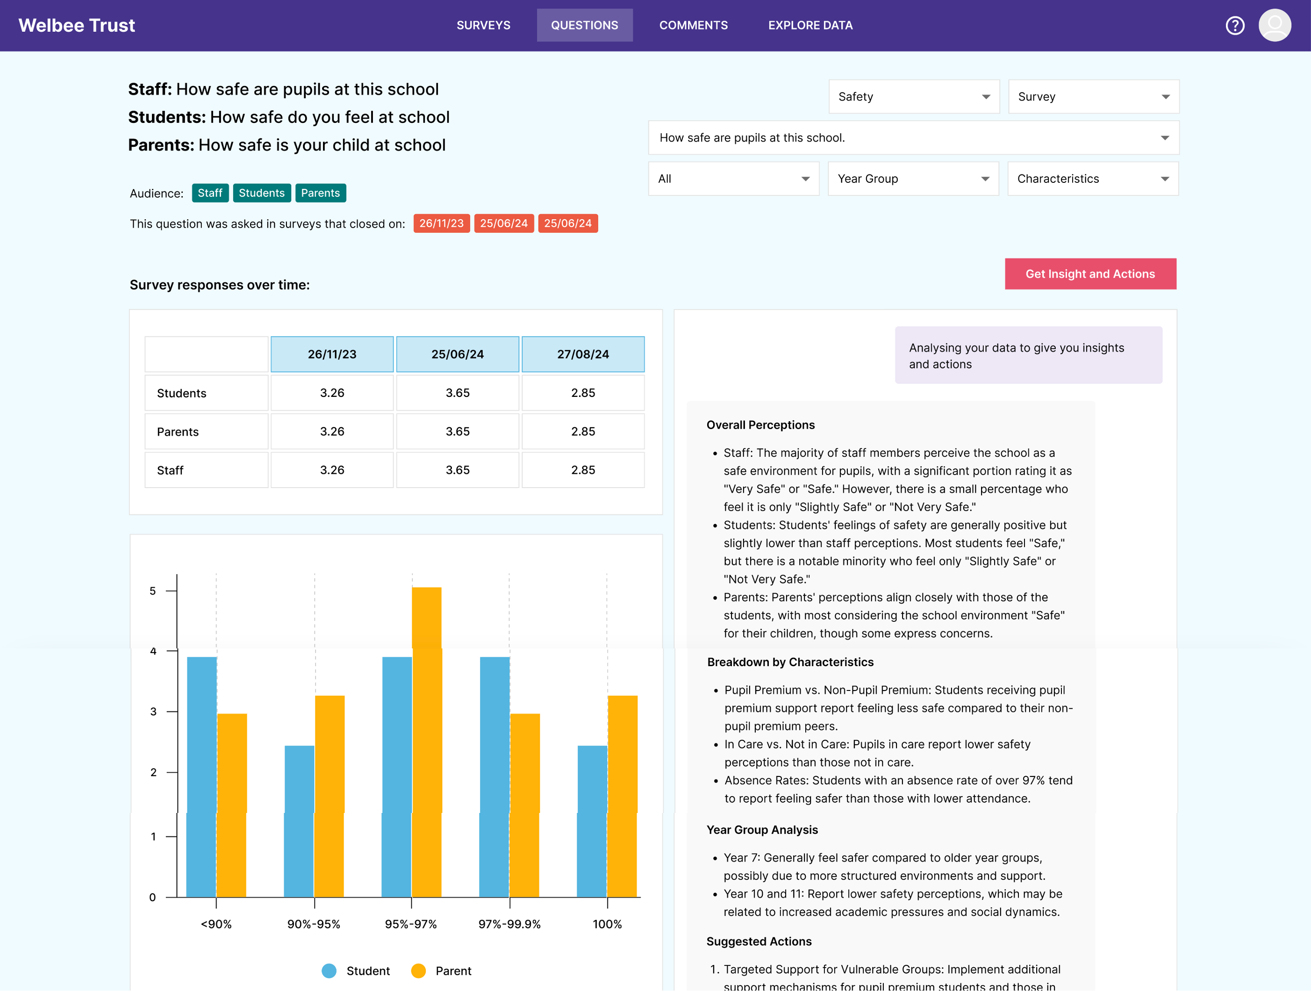Switch to the COMMENTS tab
Viewport: 1311px width, 992px height.
pos(694,25)
